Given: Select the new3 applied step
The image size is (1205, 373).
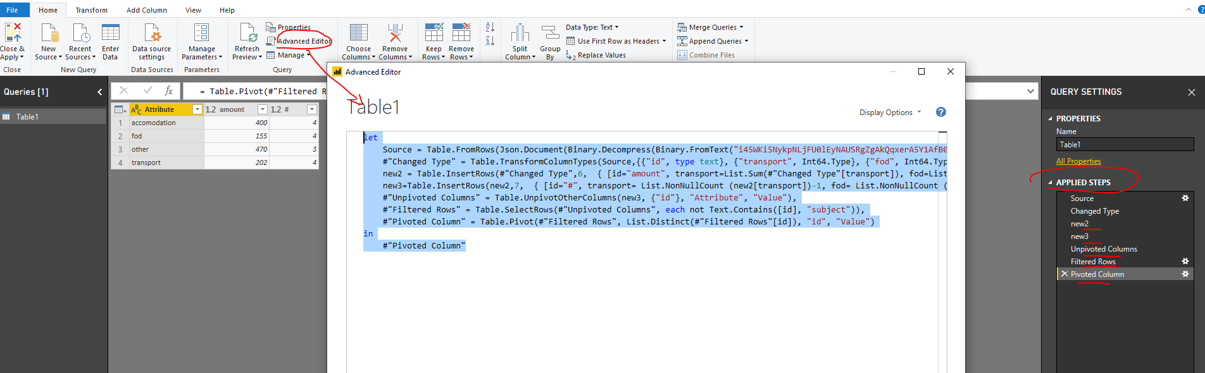Looking at the screenshot, I should coord(1080,236).
